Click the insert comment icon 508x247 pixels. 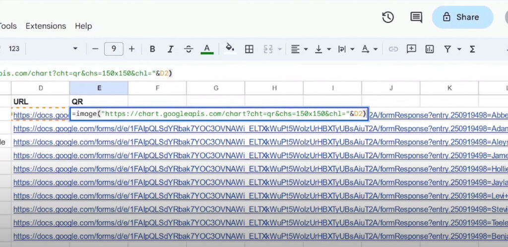(x=411, y=49)
